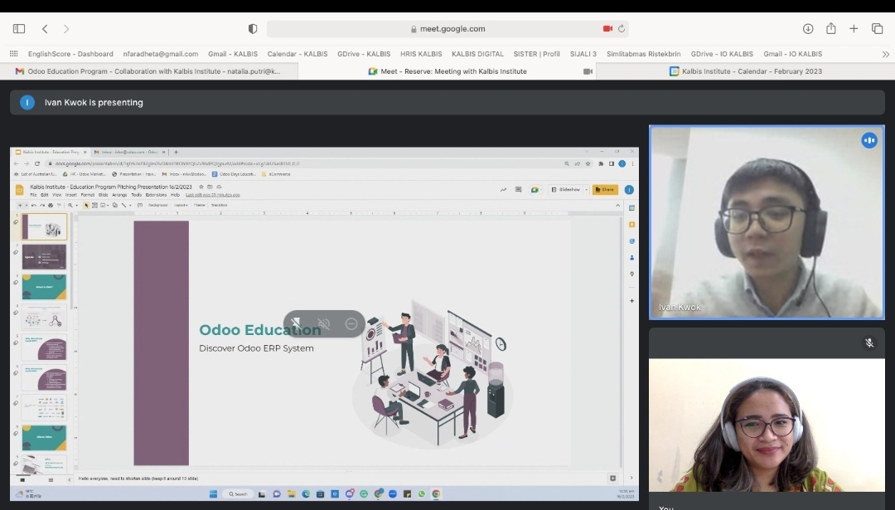Open the Simlitabmas Ristekbrin bookmark
Screen dimensions: 895x510
[x=643, y=54]
